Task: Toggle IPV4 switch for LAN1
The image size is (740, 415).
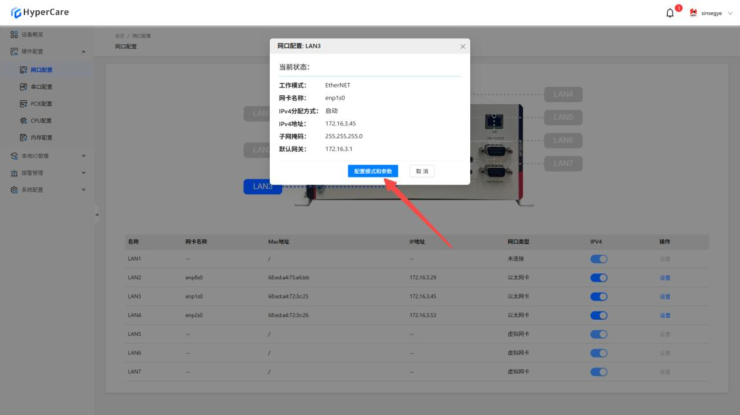Action: [598, 259]
